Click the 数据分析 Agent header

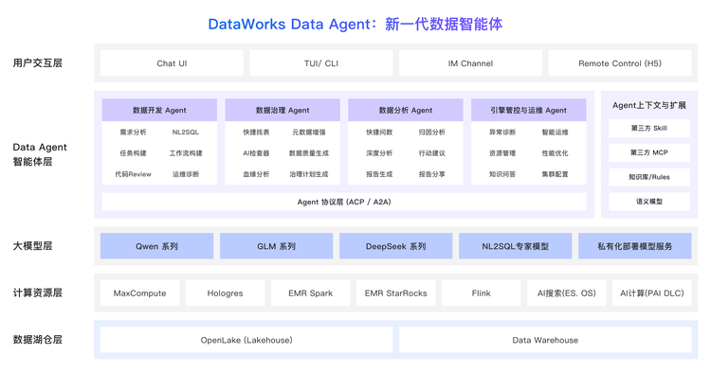point(406,110)
